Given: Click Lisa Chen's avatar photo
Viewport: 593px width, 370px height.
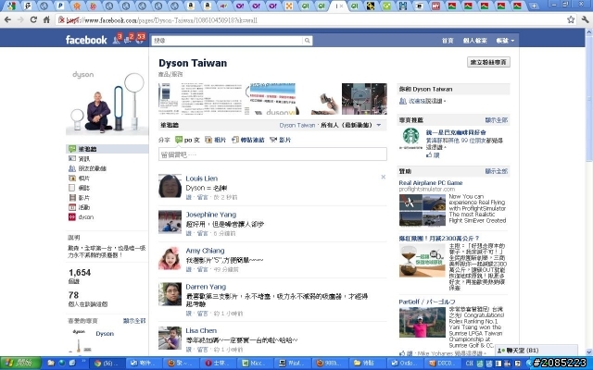Looking at the screenshot, I should 170,339.
